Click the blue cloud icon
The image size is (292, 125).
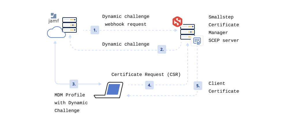56,32
